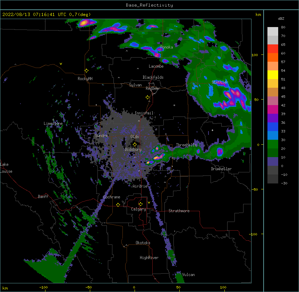Select the yellow diamond marker beside Cochrane
The width and height of the screenshot is (299, 292).
pos(118,205)
